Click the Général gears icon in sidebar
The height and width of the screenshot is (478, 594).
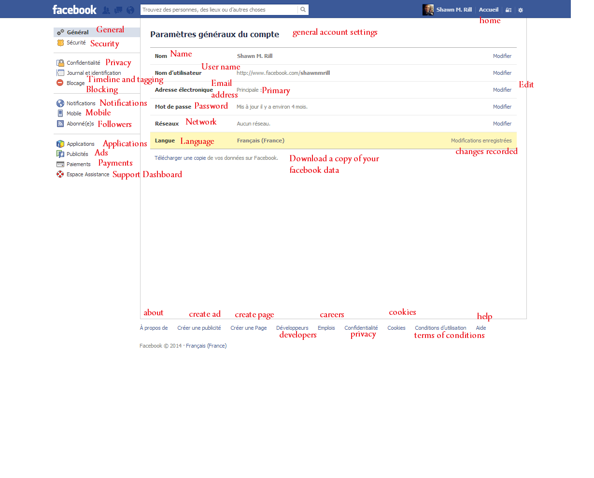coord(60,32)
